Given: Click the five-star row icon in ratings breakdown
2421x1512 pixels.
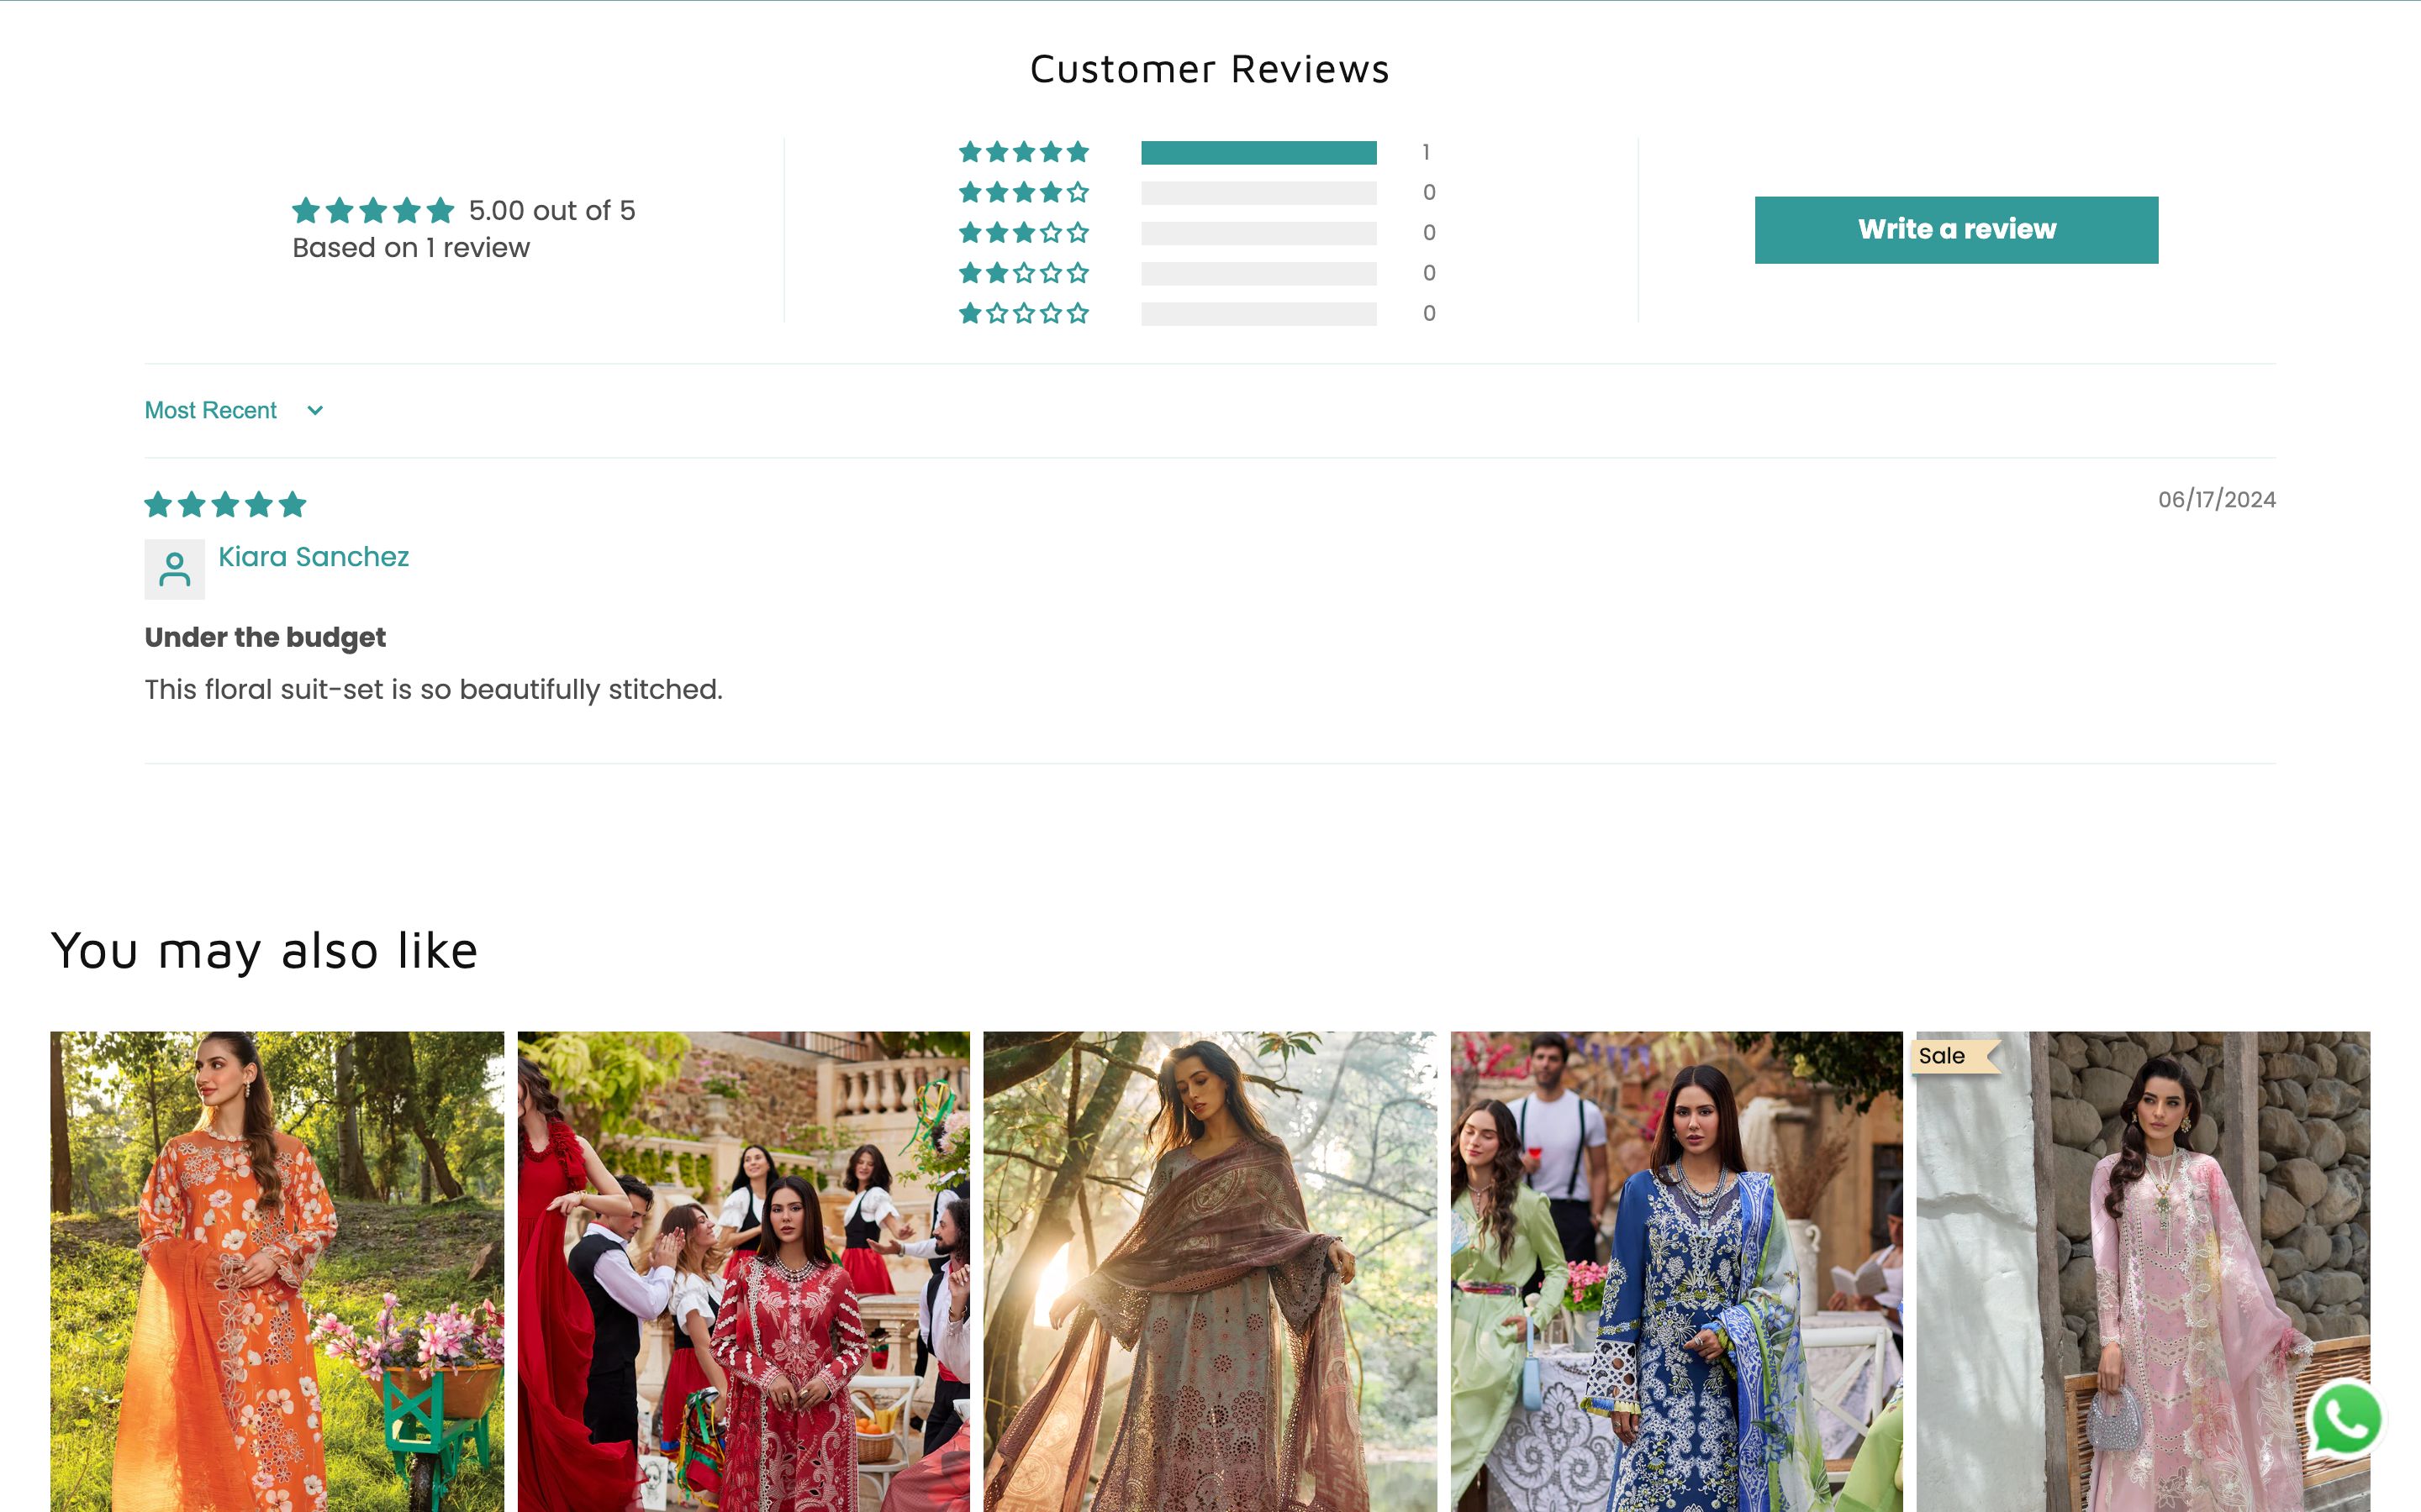Looking at the screenshot, I should (x=1022, y=152).
